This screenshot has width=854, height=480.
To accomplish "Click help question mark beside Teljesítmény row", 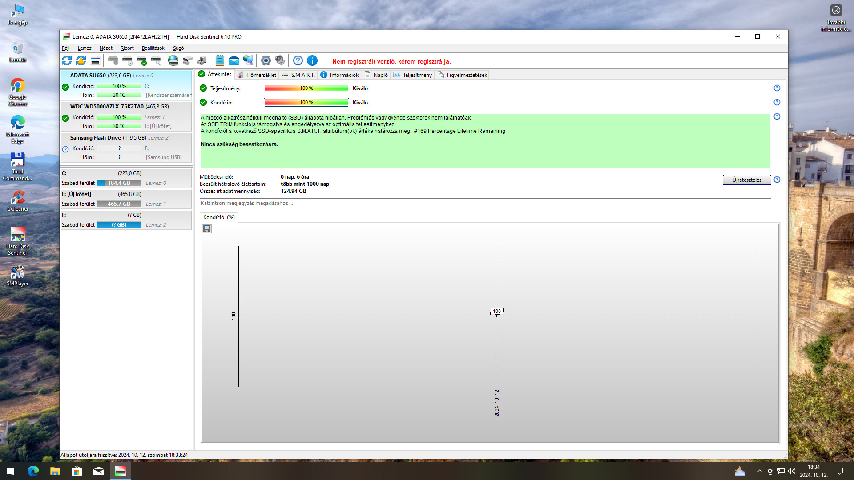I will pos(777,88).
